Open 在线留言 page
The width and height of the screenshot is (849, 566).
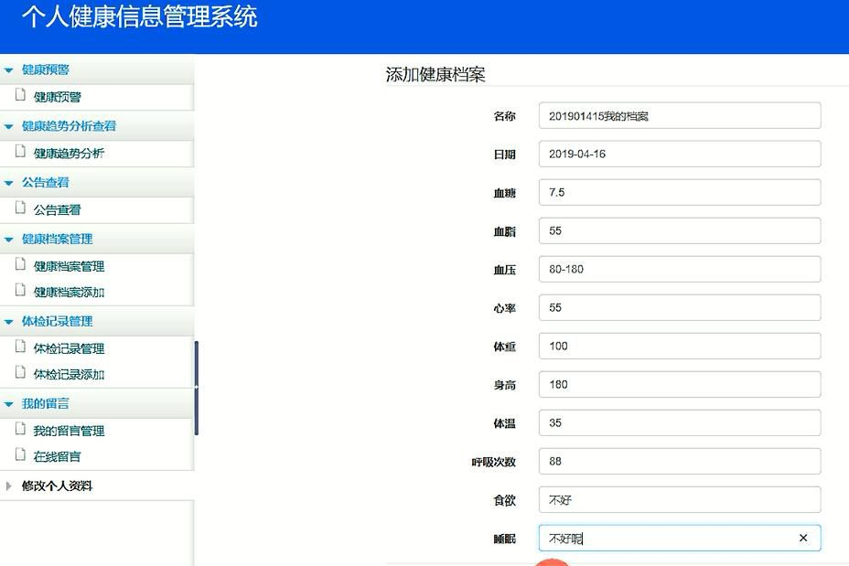point(57,456)
